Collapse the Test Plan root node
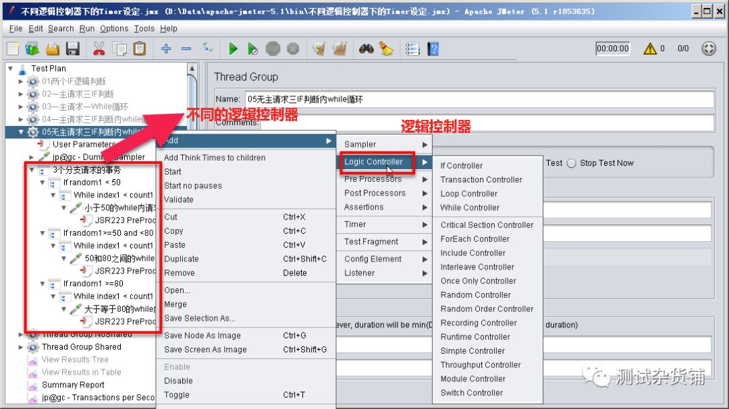The image size is (729, 409). tap(10, 68)
